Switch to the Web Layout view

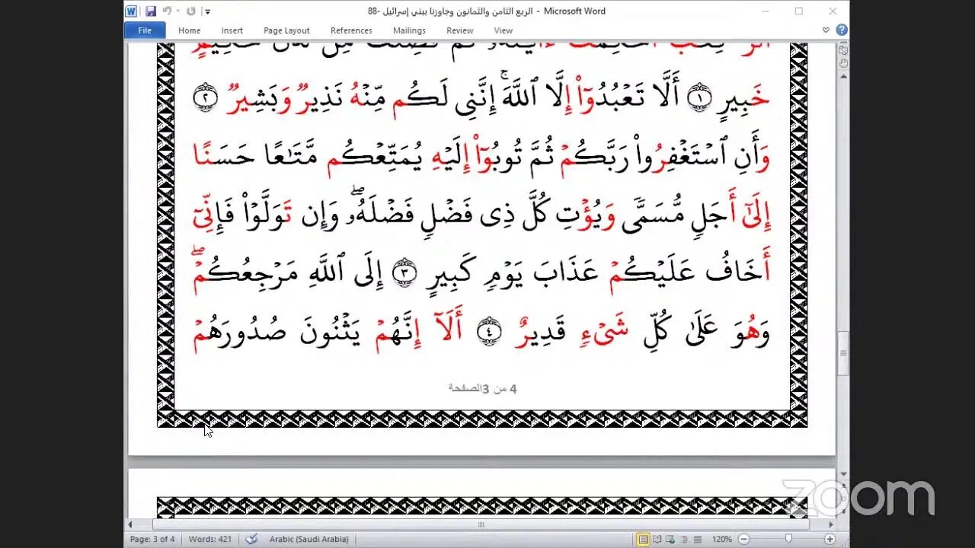pos(671,539)
